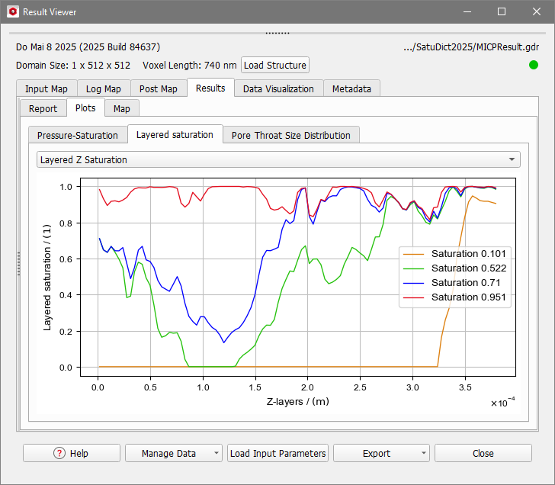Click the Result Viewer app icon
This screenshot has width=555, height=485.
click(13, 11)
